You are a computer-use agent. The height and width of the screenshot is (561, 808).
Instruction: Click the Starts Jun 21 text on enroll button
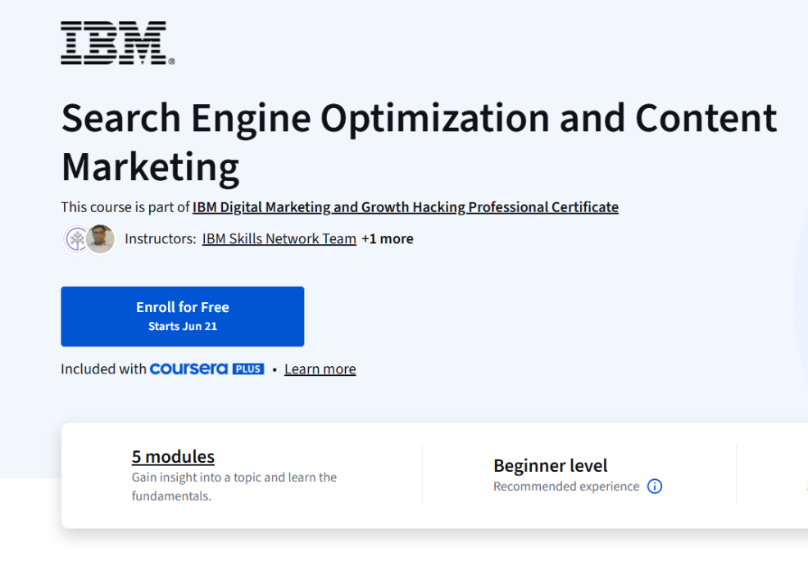pos(182,325)
